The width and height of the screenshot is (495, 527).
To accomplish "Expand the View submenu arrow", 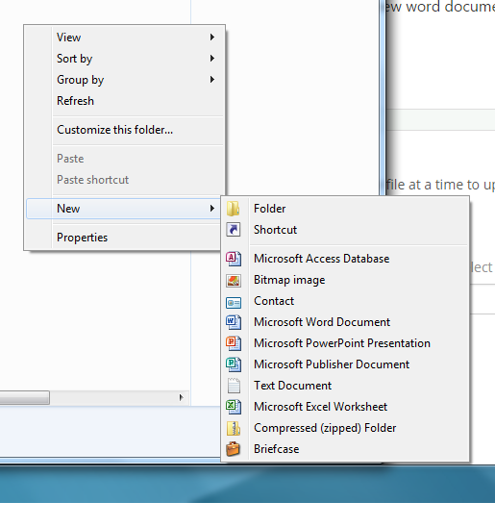I will click(211, 37).
